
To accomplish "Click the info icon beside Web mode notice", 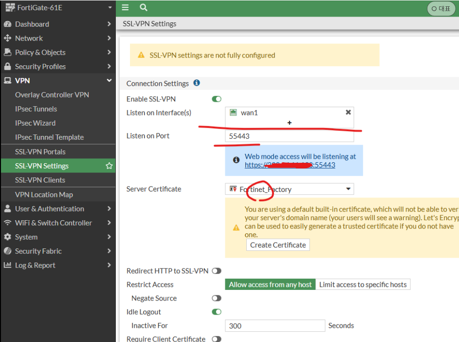I will (x=236, y=160).
